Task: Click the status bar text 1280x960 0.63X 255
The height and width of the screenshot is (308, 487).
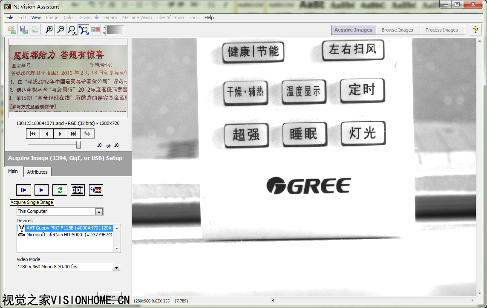Action: (x=152, y=301)
